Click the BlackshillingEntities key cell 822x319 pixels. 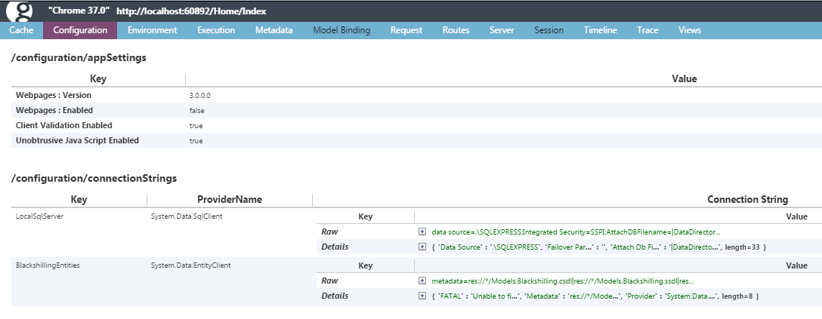(48, 265)
